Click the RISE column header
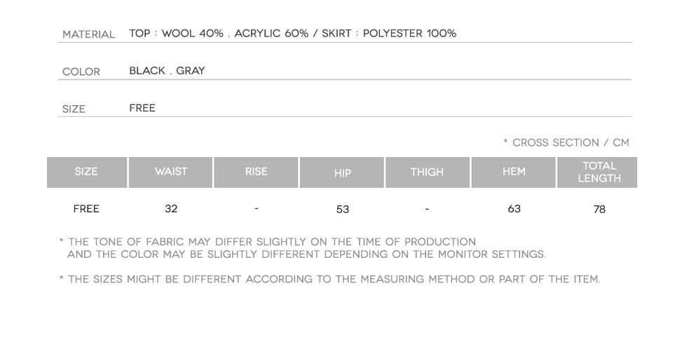This screenshot has width=687, height=349. [x=257, y=172]
